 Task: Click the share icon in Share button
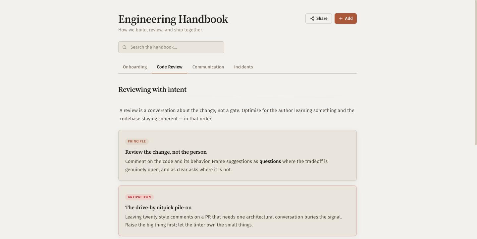pos(312,19)
